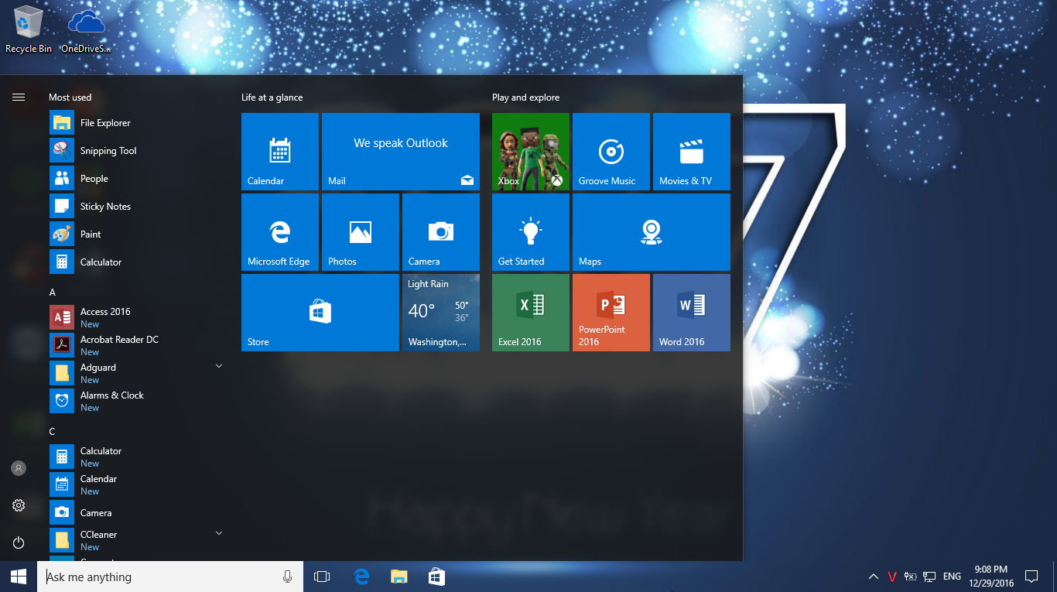Open Calculator in Most used list
Viewport: 1057px width, 592px height.
(x=136, y=262)
